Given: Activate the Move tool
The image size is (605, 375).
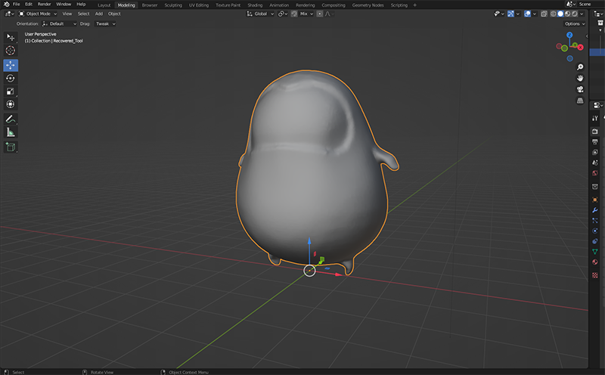Looking at the screenshot, I should tap(11, 64).
